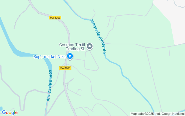
Task: Click the loop road below Cosmos Textil
Action: click(x=91, y=61)
